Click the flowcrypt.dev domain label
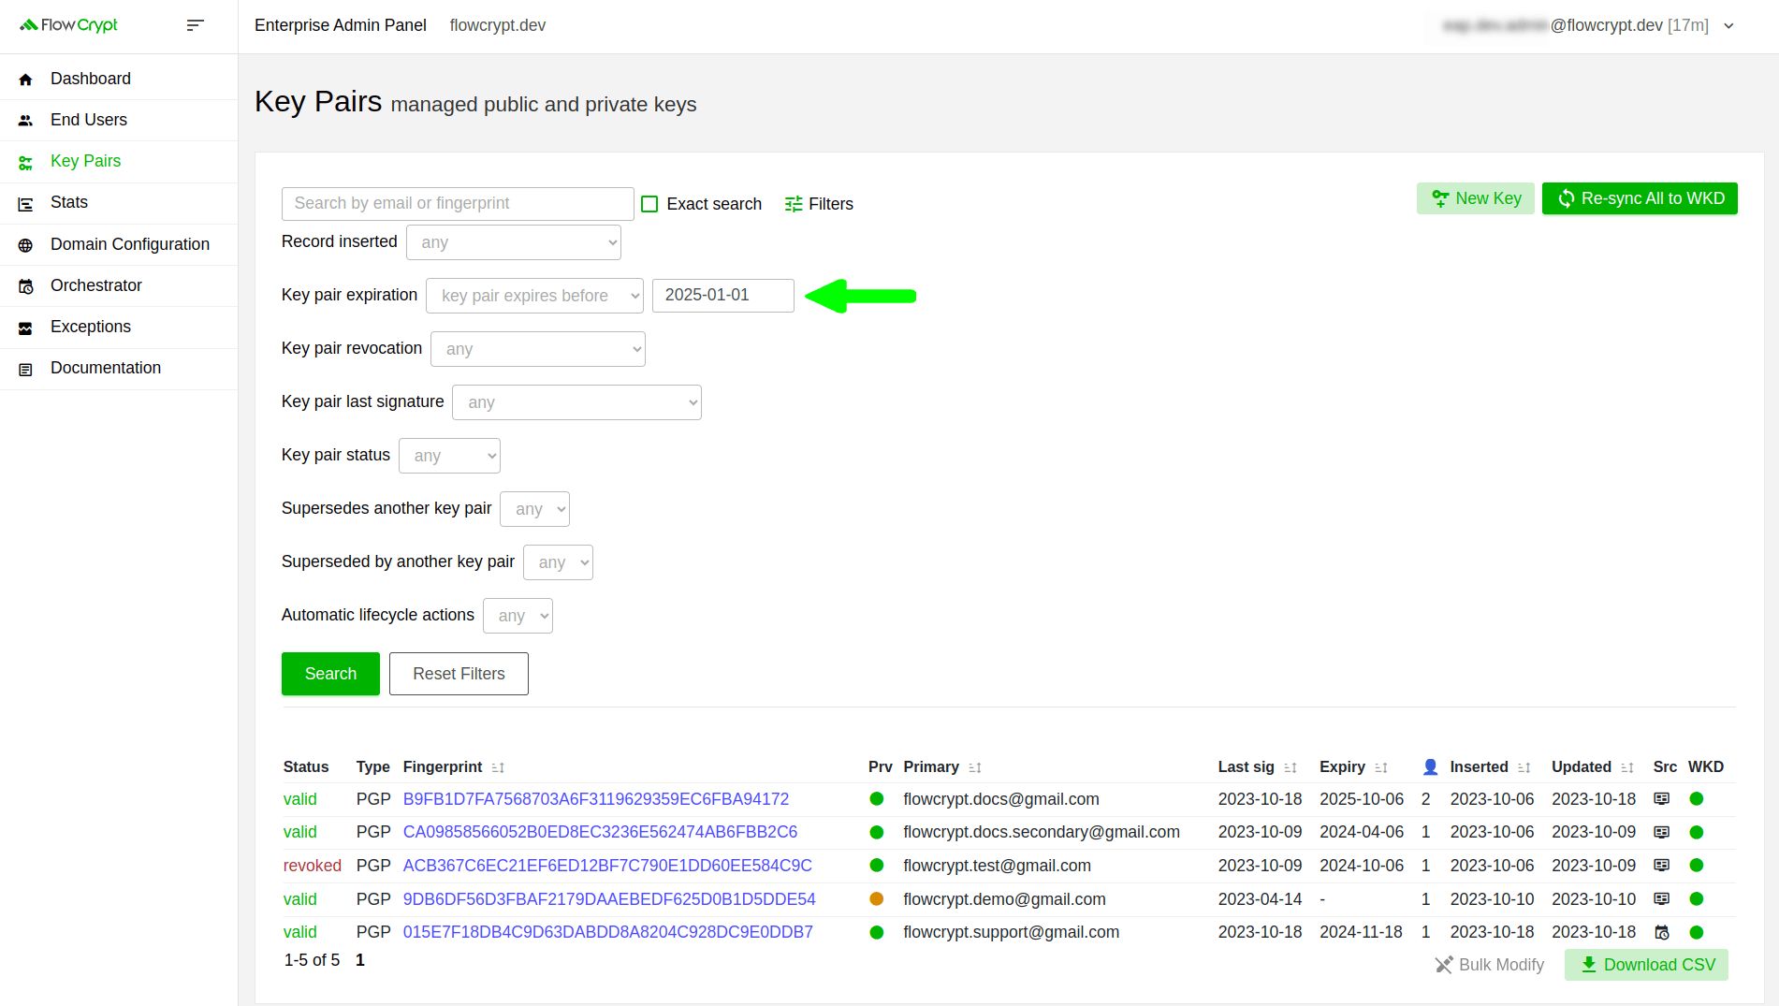The image size is (1779, 1006). (498, 25)
